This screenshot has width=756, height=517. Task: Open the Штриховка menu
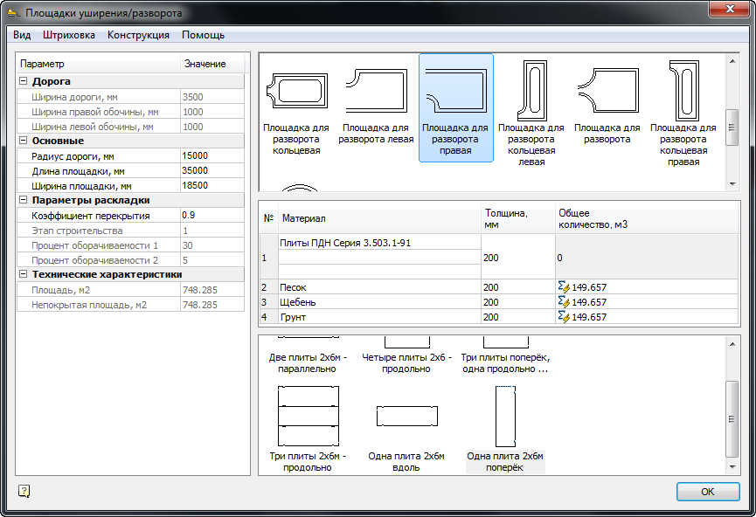(69, 35)
